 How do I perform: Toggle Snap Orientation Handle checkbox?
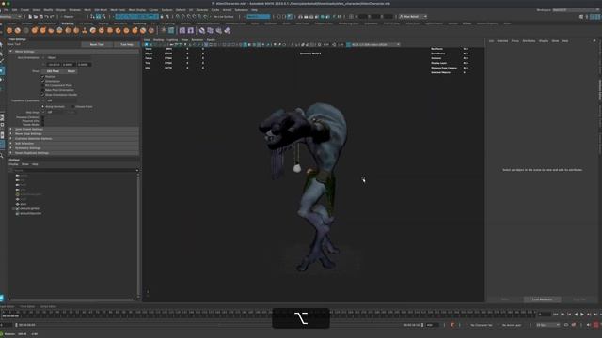pos(42,95)
